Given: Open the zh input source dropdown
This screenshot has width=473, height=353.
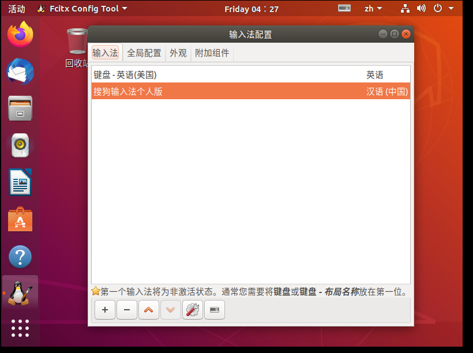Looking at the screenshot, I should (373, 9).
